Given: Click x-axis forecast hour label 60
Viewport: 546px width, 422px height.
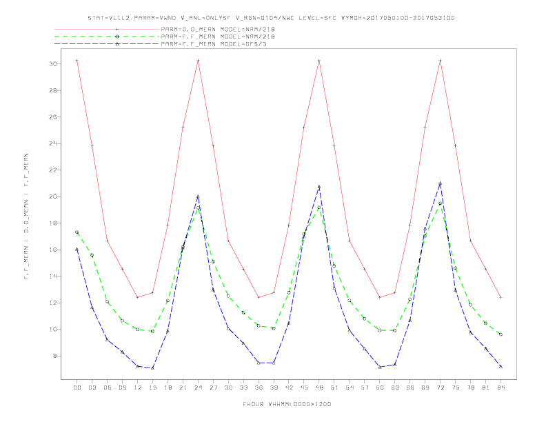Looking at the screenshot, I should coord(380,388).
